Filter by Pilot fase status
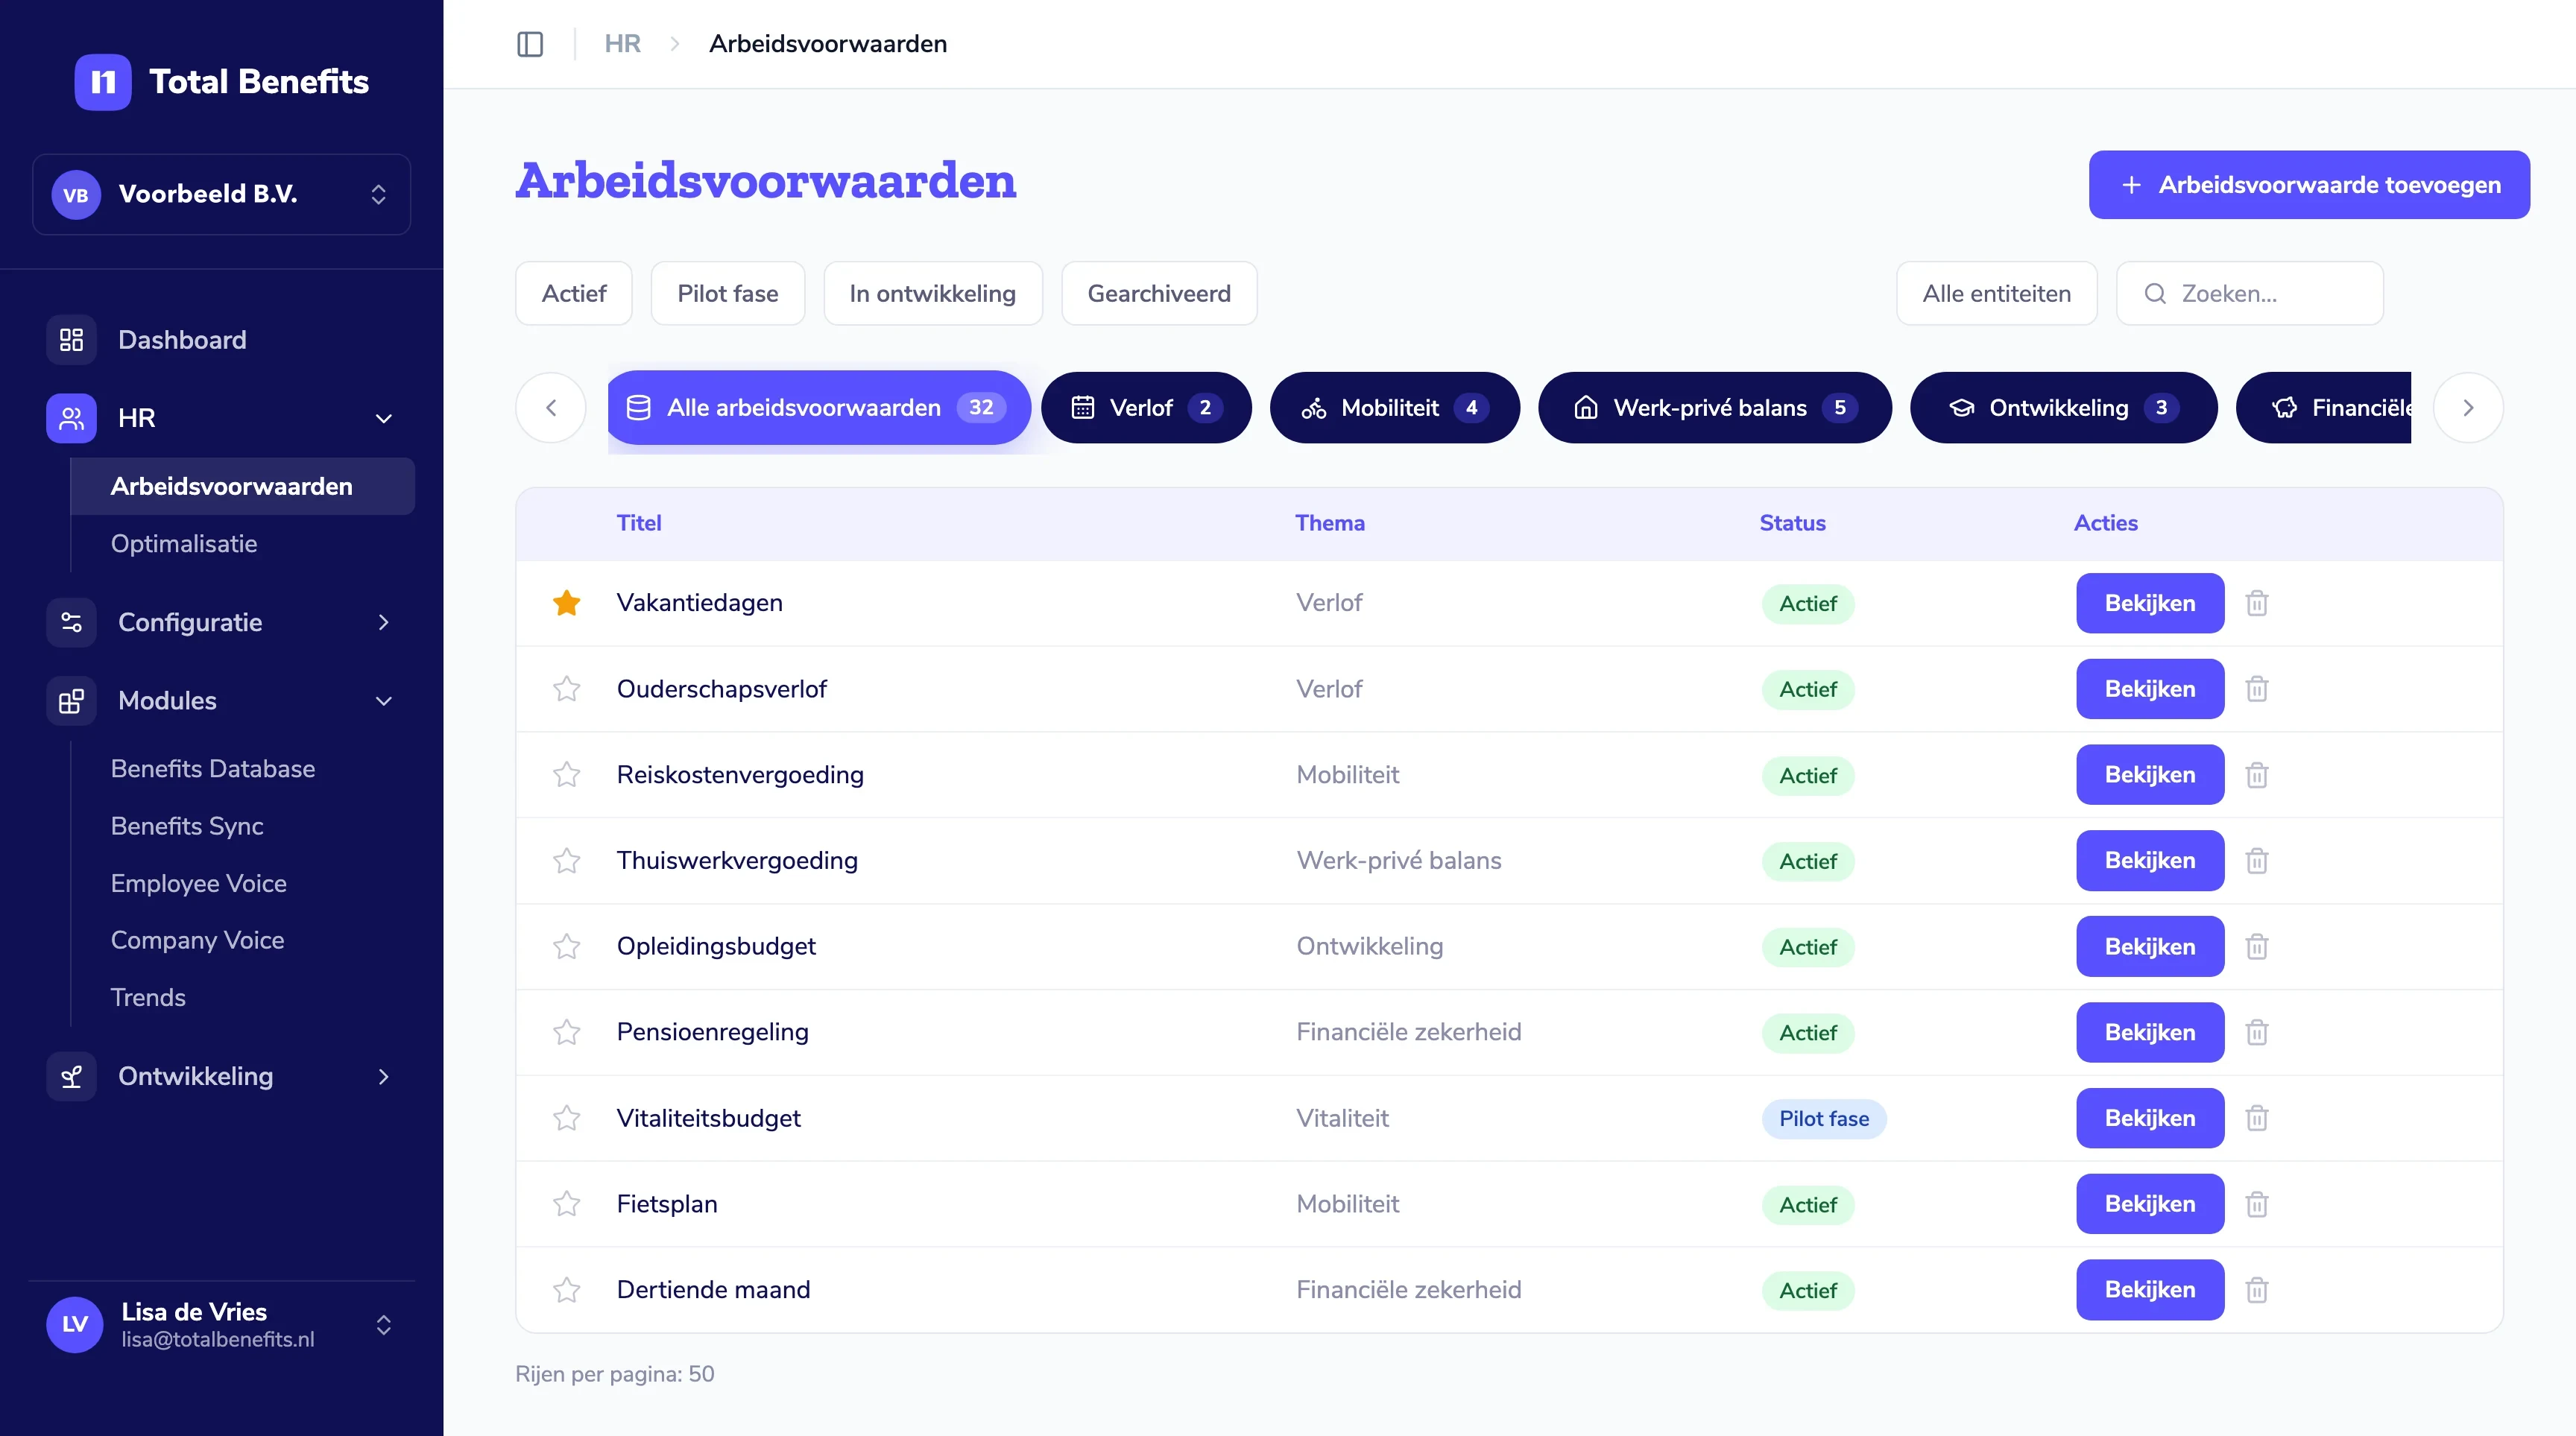Screen dimensions: 2576x1436 727,294
